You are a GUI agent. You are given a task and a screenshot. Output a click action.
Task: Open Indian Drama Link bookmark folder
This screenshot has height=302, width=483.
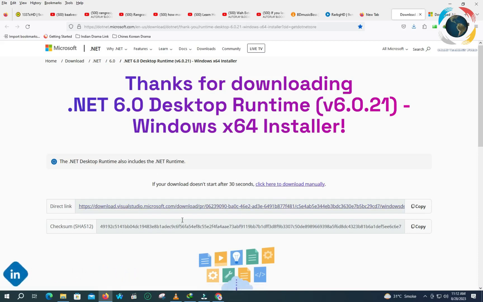(92, 36)
